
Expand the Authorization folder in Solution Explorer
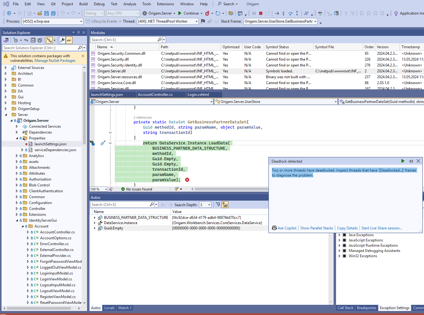tap(17, 179)
